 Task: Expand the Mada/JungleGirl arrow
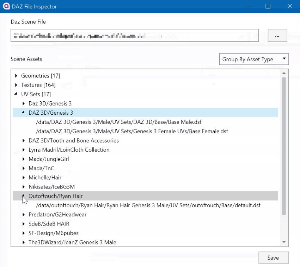24,159
